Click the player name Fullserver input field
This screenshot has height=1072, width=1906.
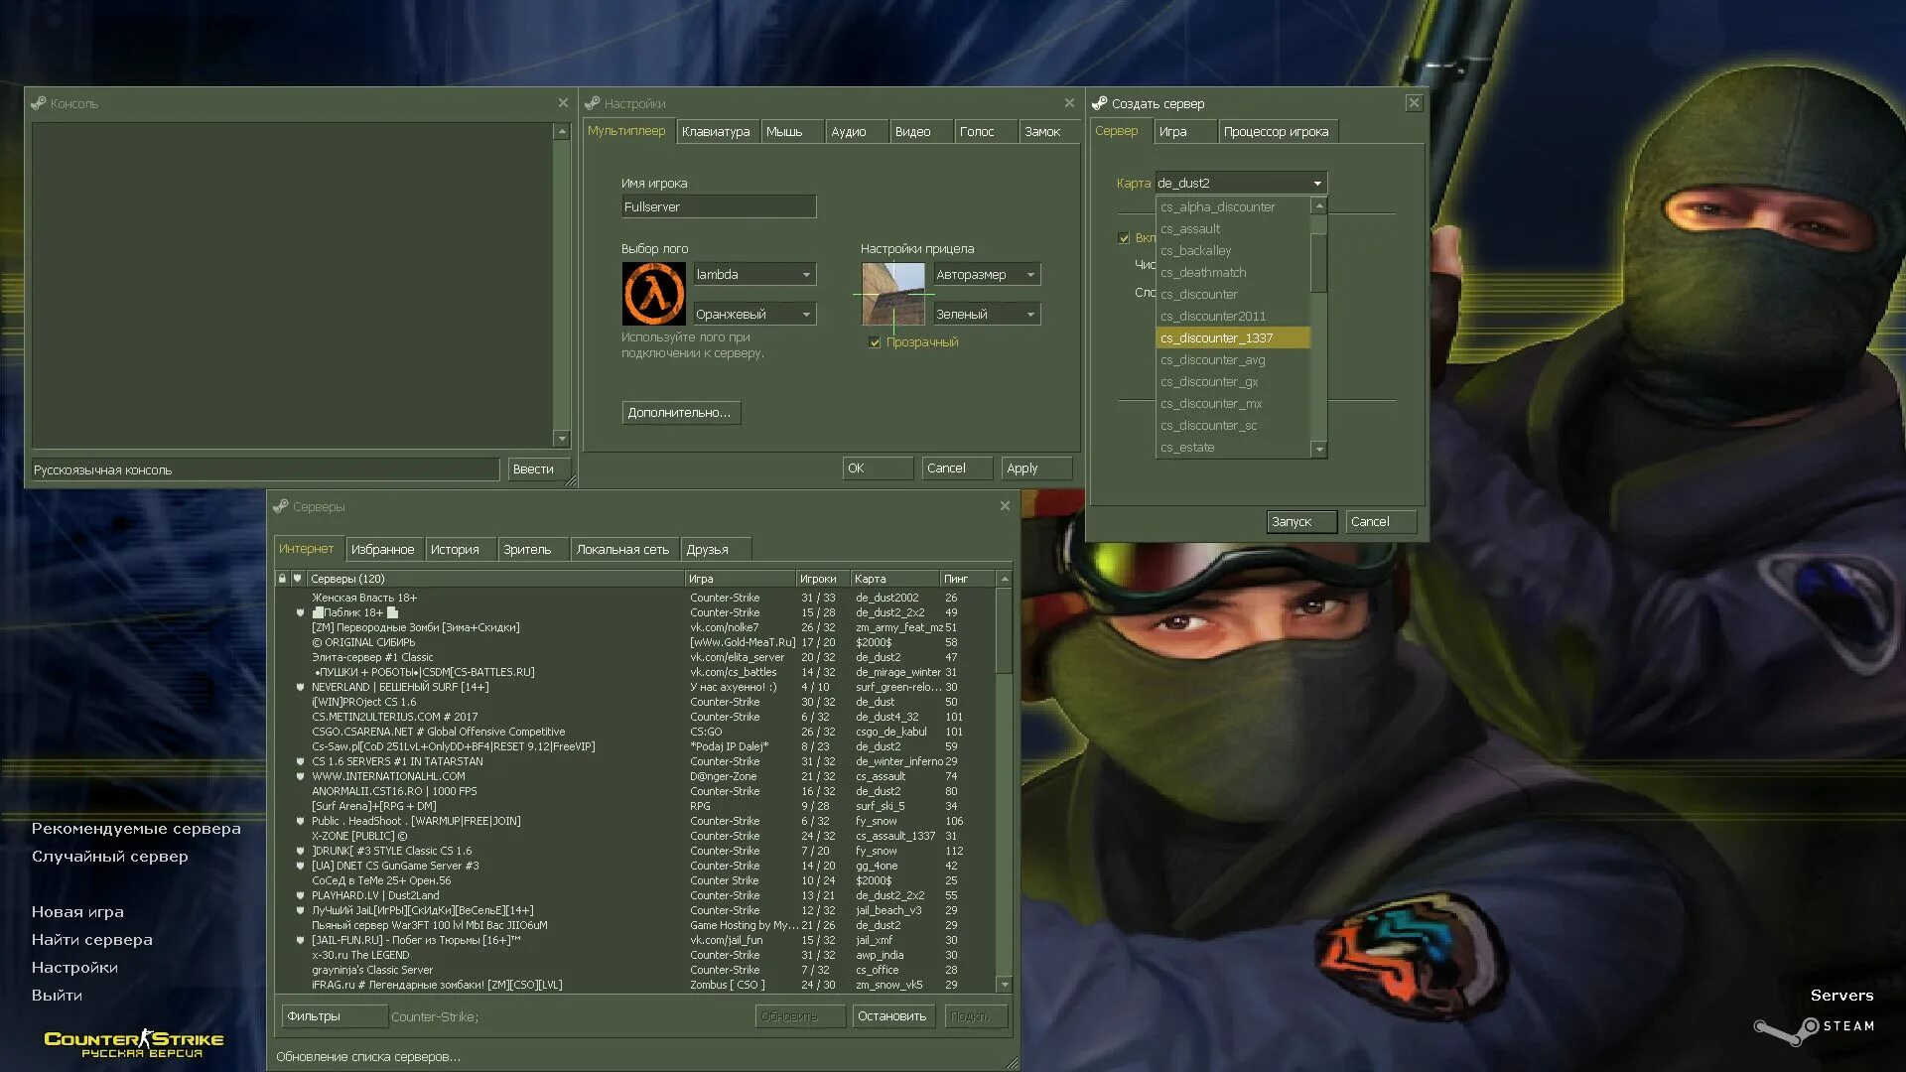point(718,206)
